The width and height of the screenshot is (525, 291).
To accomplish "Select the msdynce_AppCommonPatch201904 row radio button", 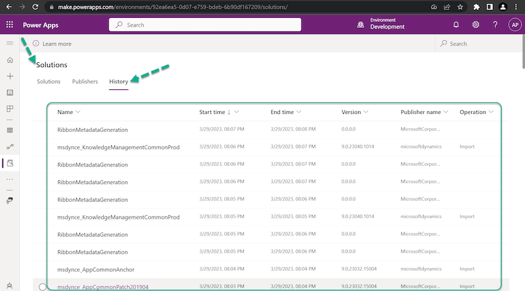I will [43, 287].
